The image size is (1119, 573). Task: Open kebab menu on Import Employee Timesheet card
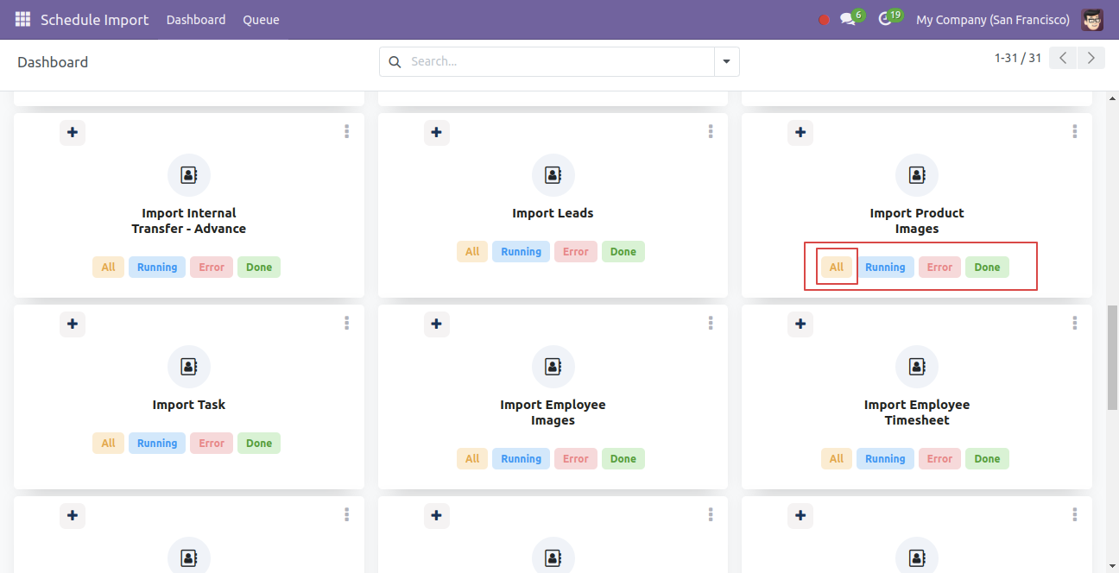coord(1075,323)
